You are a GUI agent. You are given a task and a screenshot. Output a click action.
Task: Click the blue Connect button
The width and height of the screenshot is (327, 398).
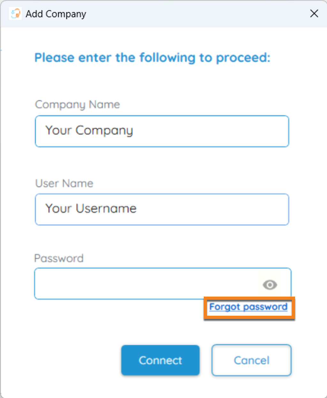[160, 360]
